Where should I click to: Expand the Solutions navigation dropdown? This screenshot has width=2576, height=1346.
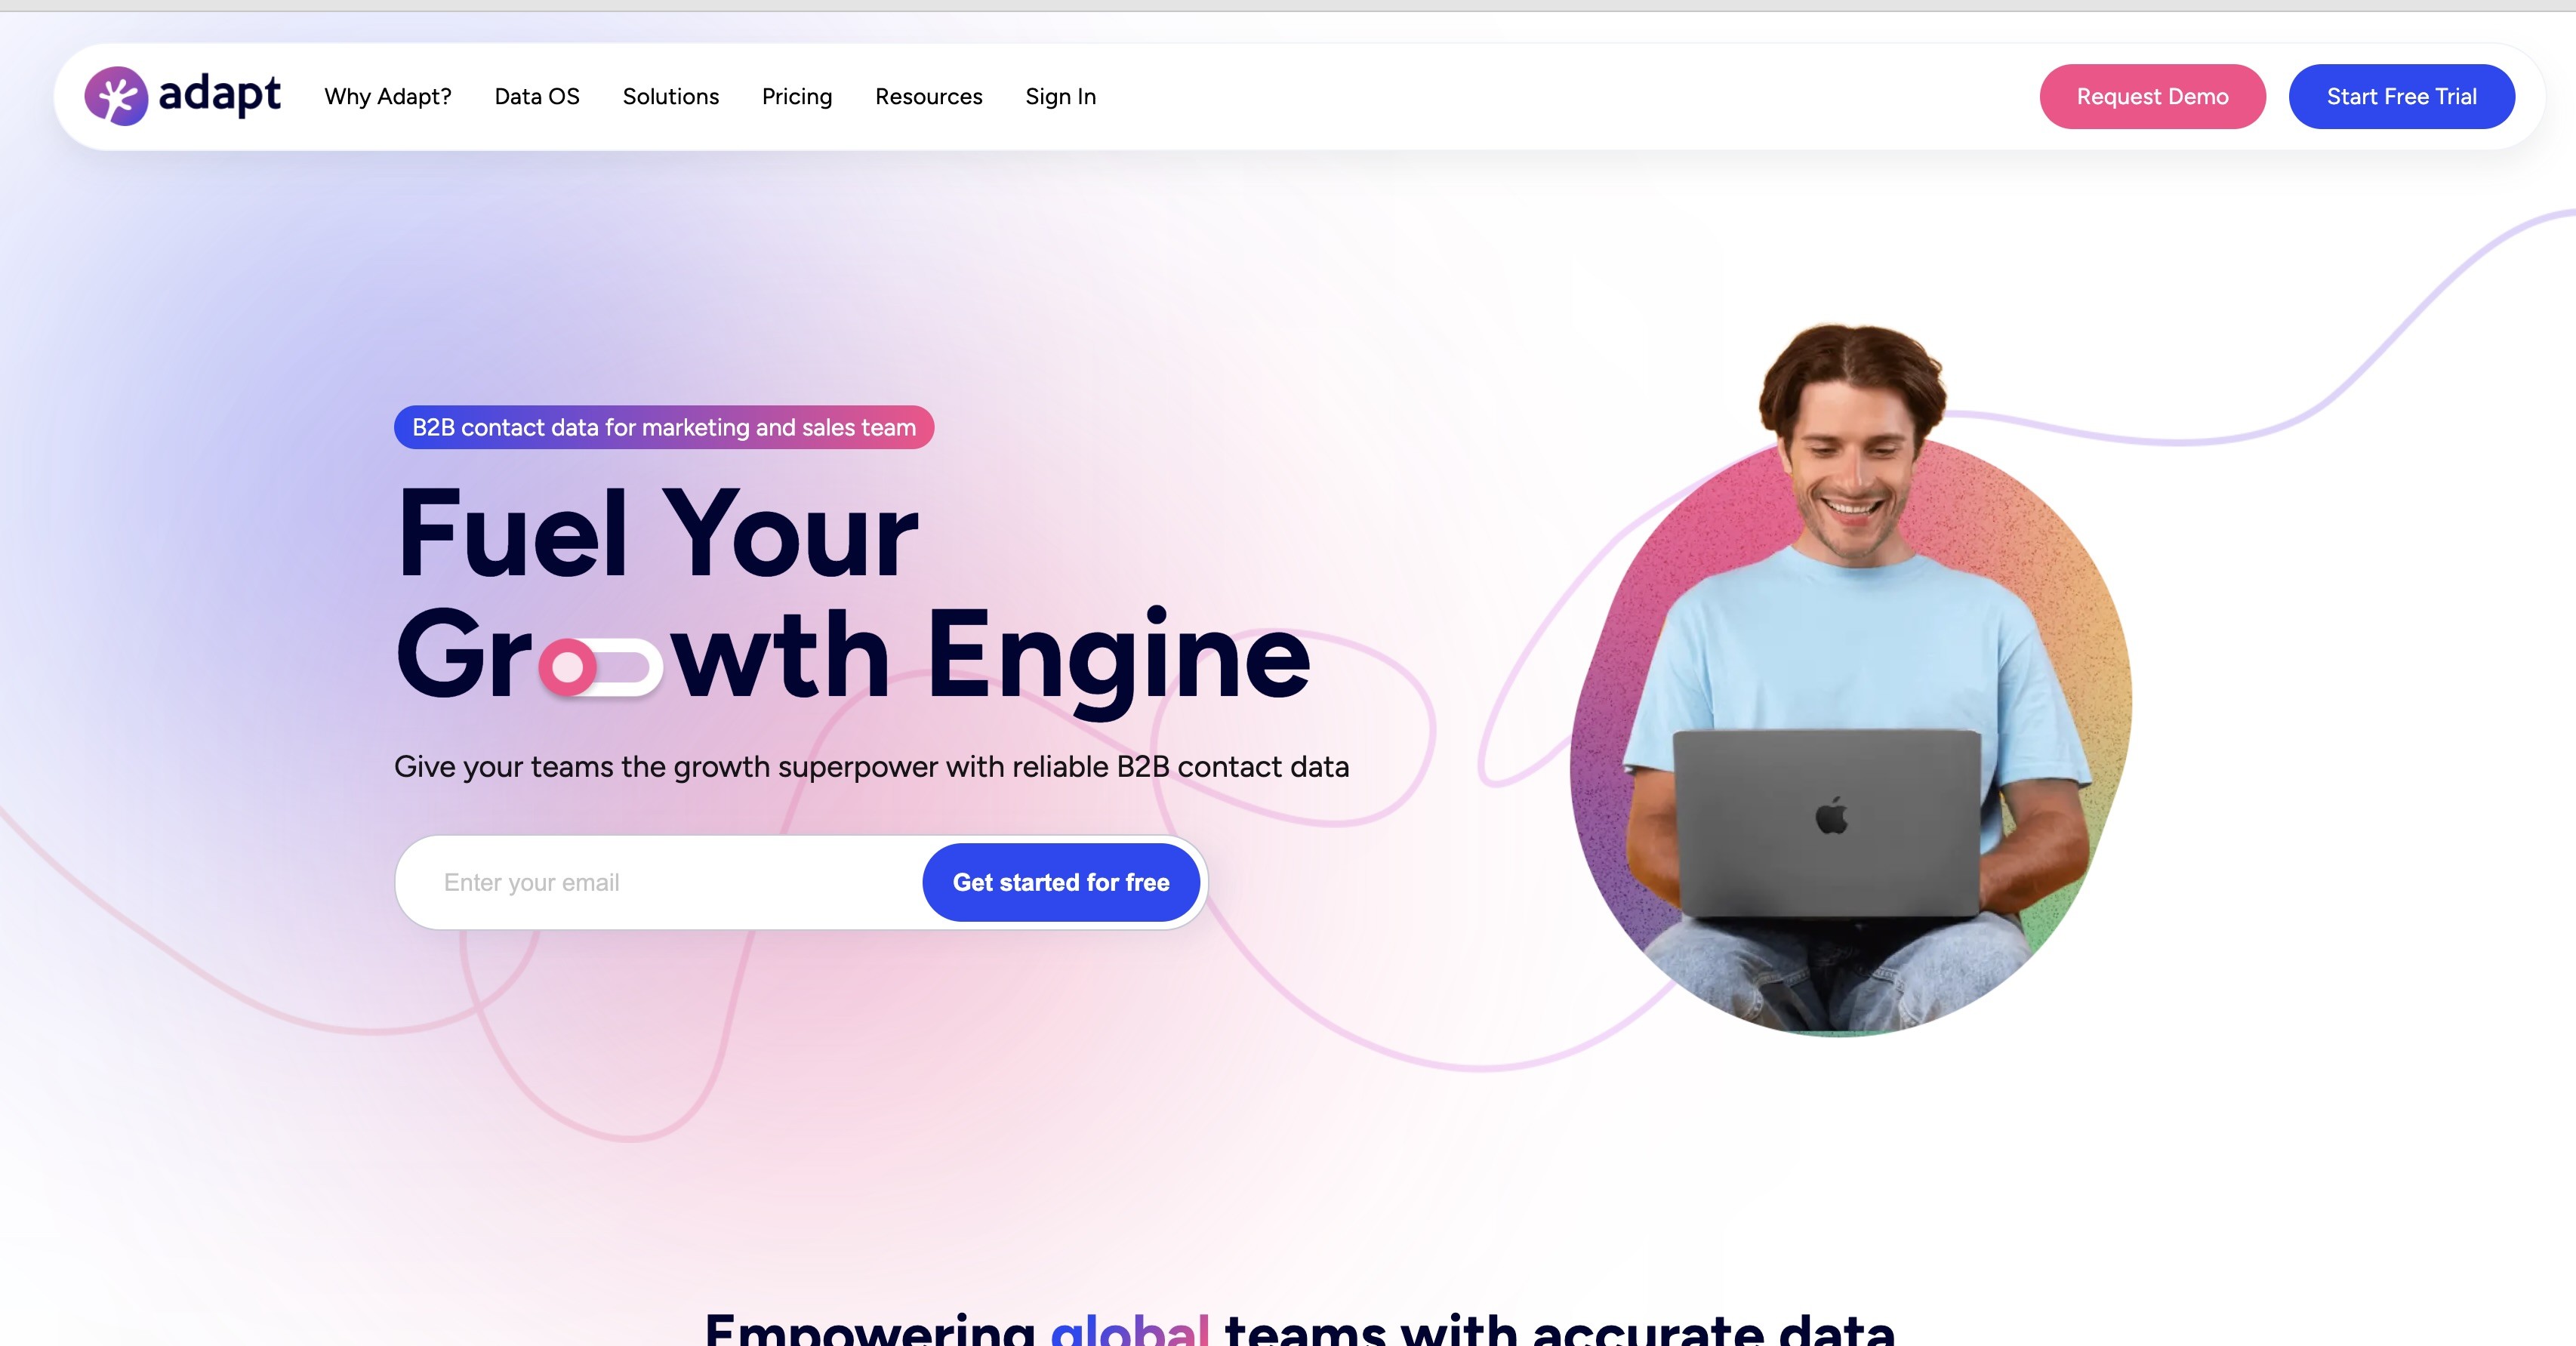click(671, 97)
